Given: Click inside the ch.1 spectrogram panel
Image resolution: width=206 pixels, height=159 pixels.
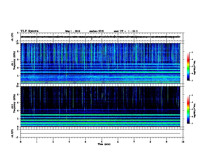Looking at the screenshot, I should pyautogui.click(x=100, y=63).
